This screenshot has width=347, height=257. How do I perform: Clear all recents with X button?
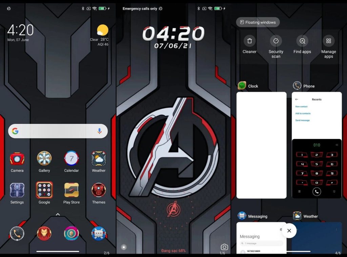point(289,231)
